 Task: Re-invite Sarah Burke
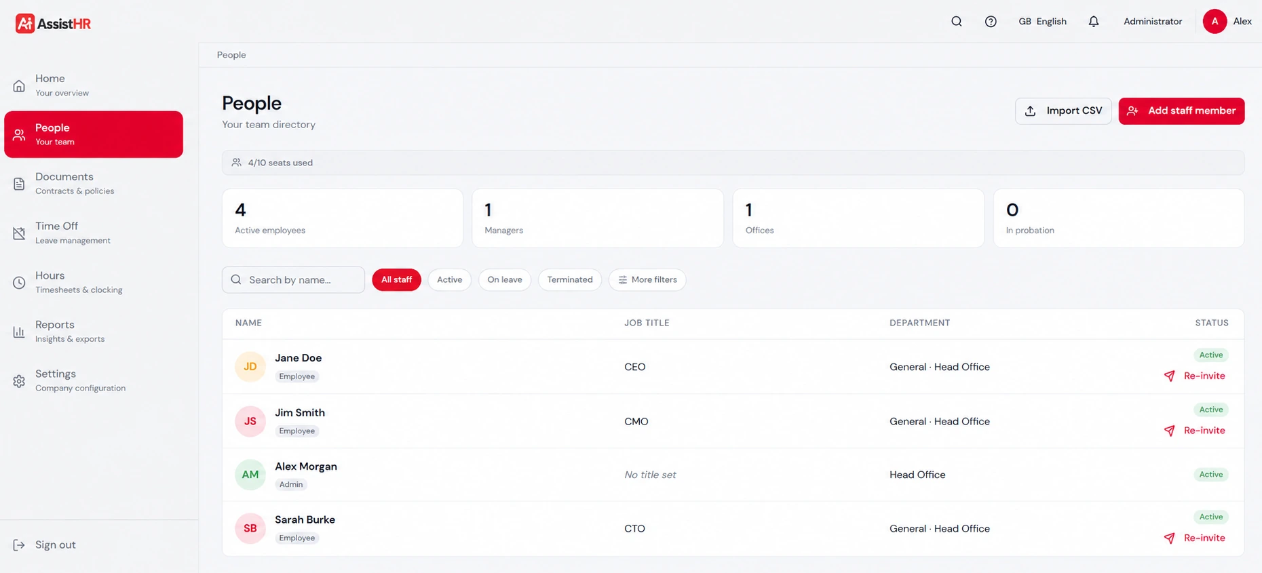[1195, 538]
